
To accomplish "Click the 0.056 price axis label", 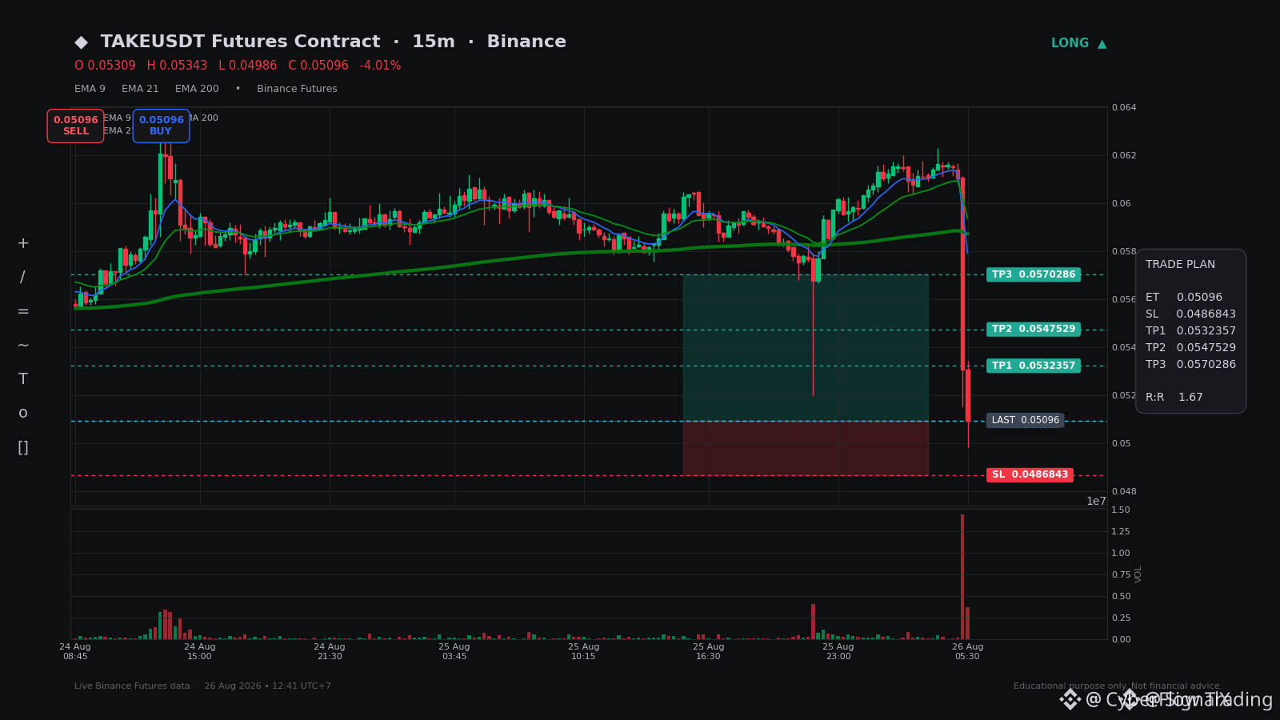I will click(x=1124, y=299).
